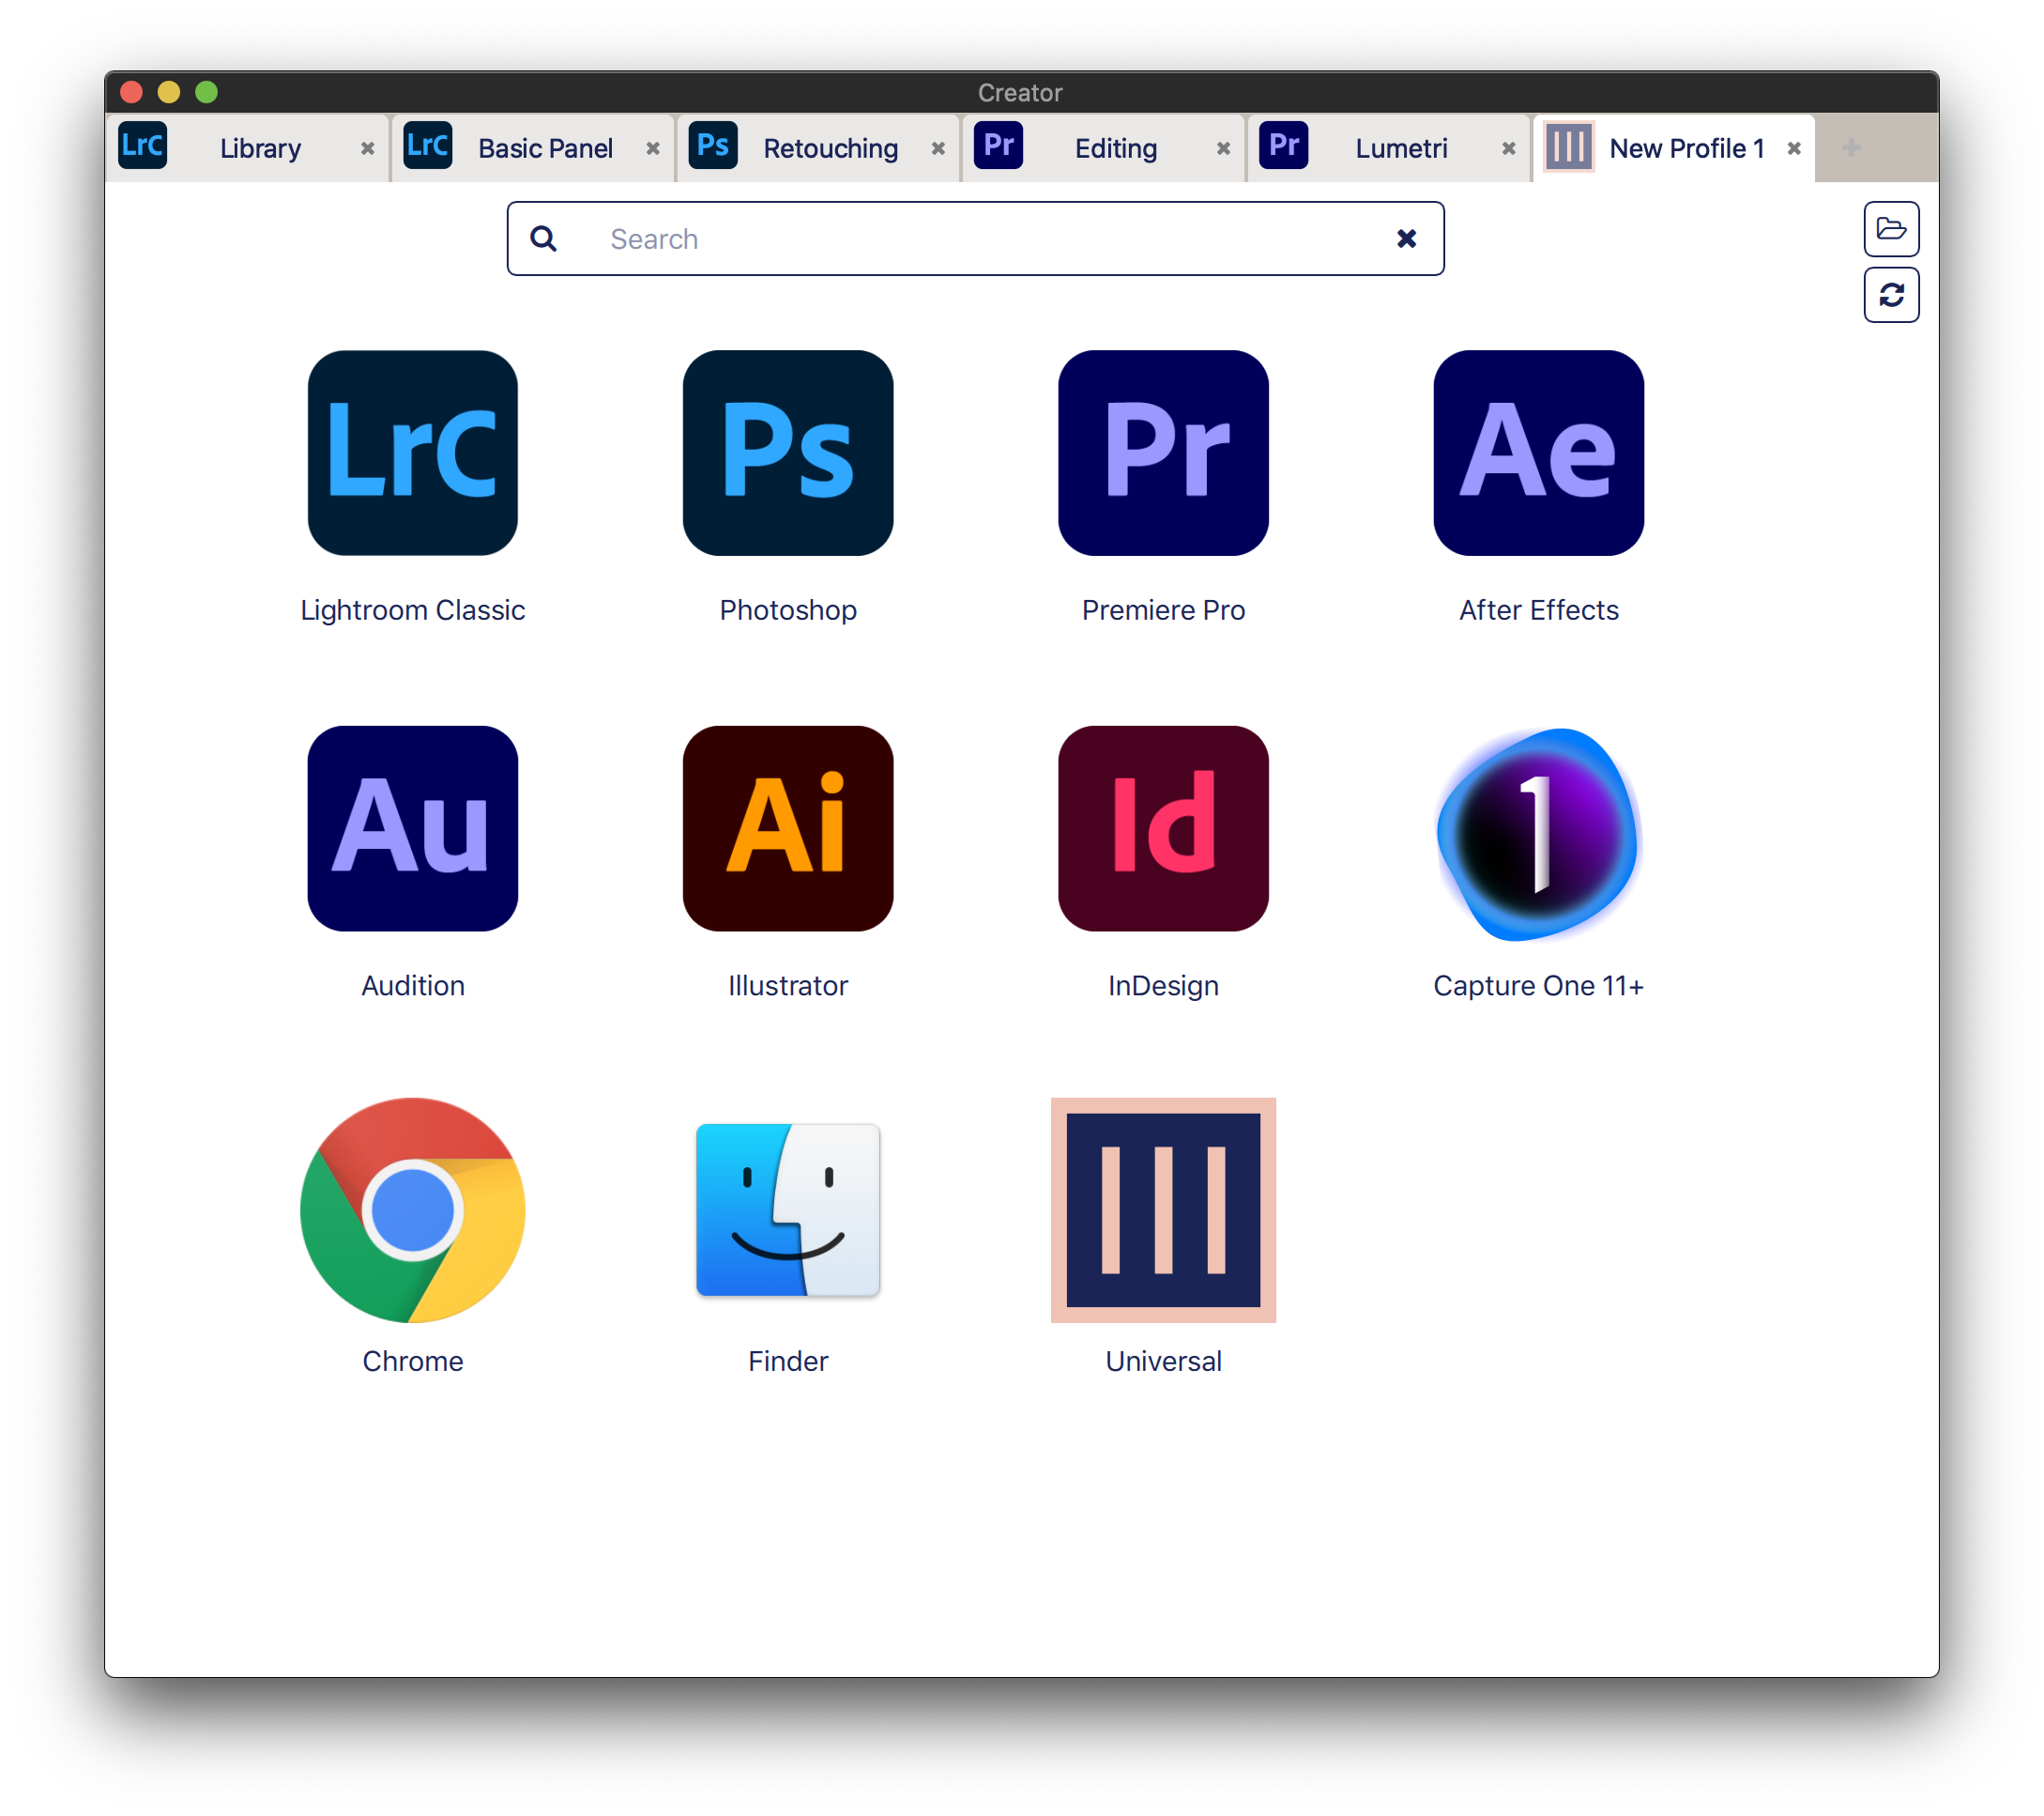Click the Universal label text

pyautogui.click(x=1163, y=1361)
